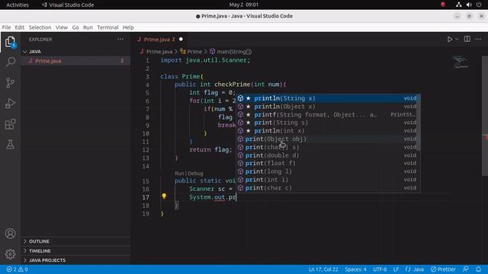
Task: Open notifications bell in status bar
Action: 478,269
